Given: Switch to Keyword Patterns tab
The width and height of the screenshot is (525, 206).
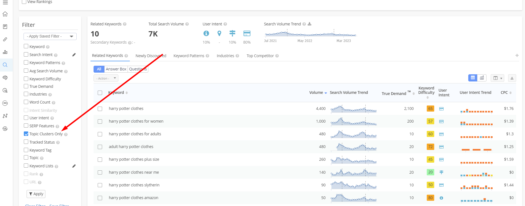Looking at the screenshot, I should tap(189, 56).
